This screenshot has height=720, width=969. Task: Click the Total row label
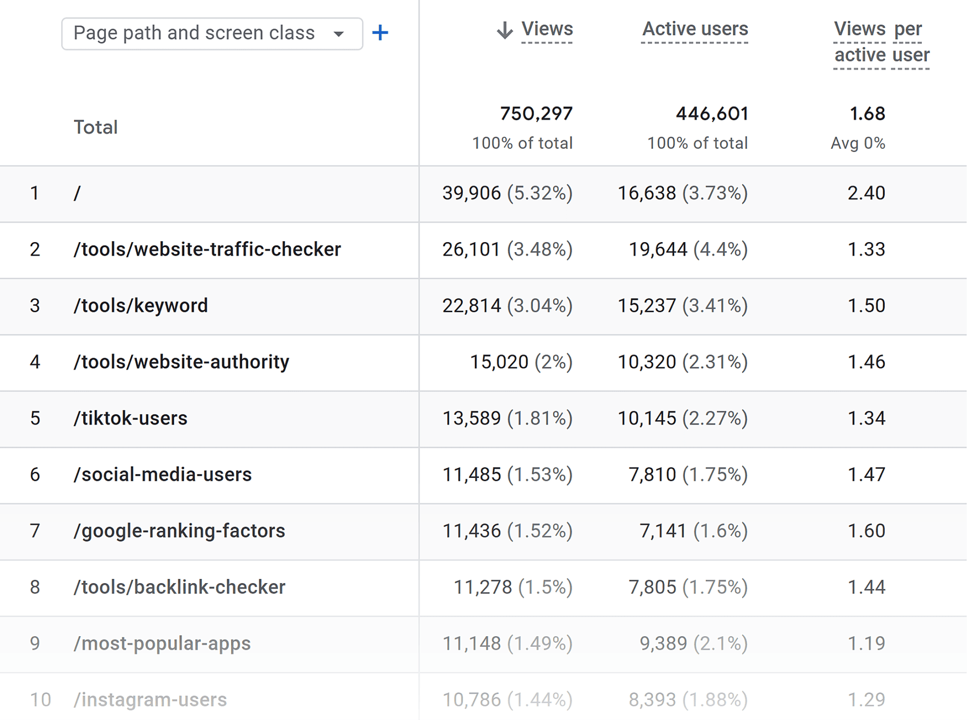coord(95,127)
